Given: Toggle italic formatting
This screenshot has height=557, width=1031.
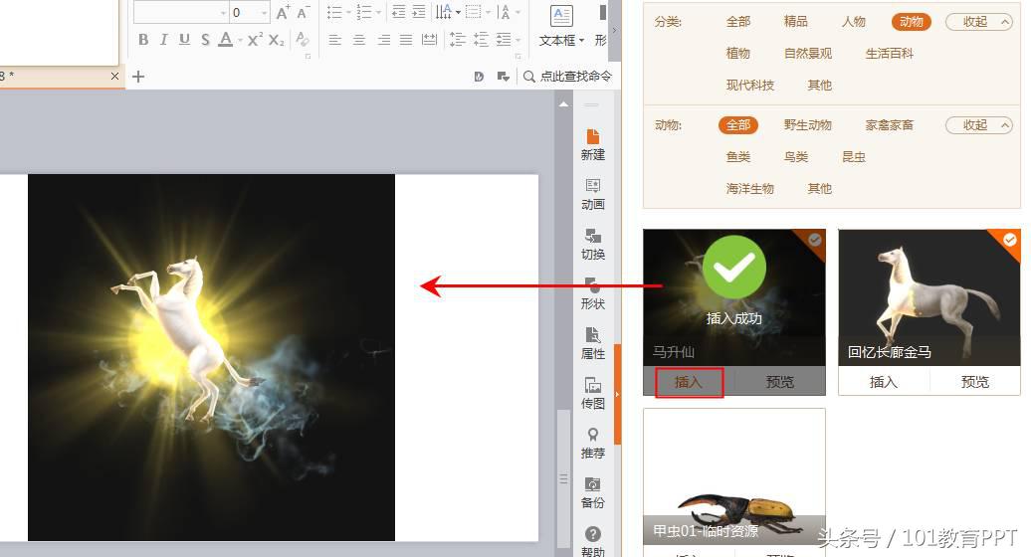Looking at the screenshot, I should 164,40.
